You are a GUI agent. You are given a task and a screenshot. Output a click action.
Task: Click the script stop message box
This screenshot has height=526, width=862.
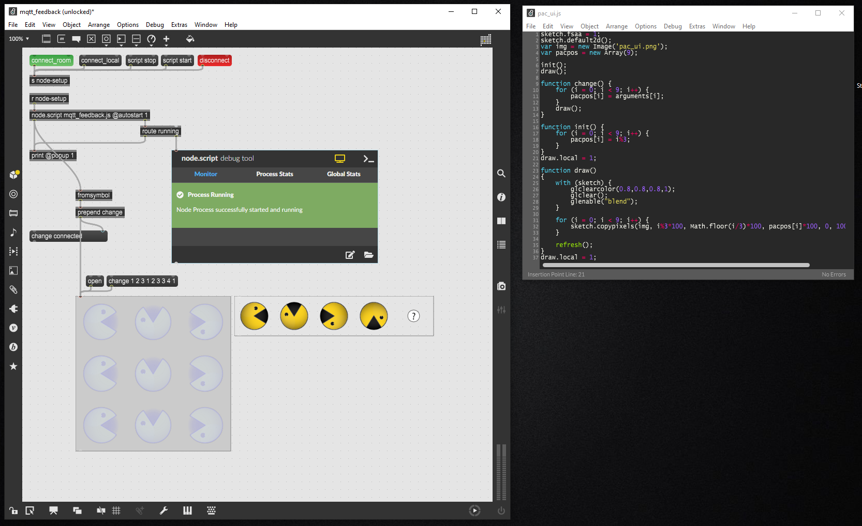coord(142,60)
